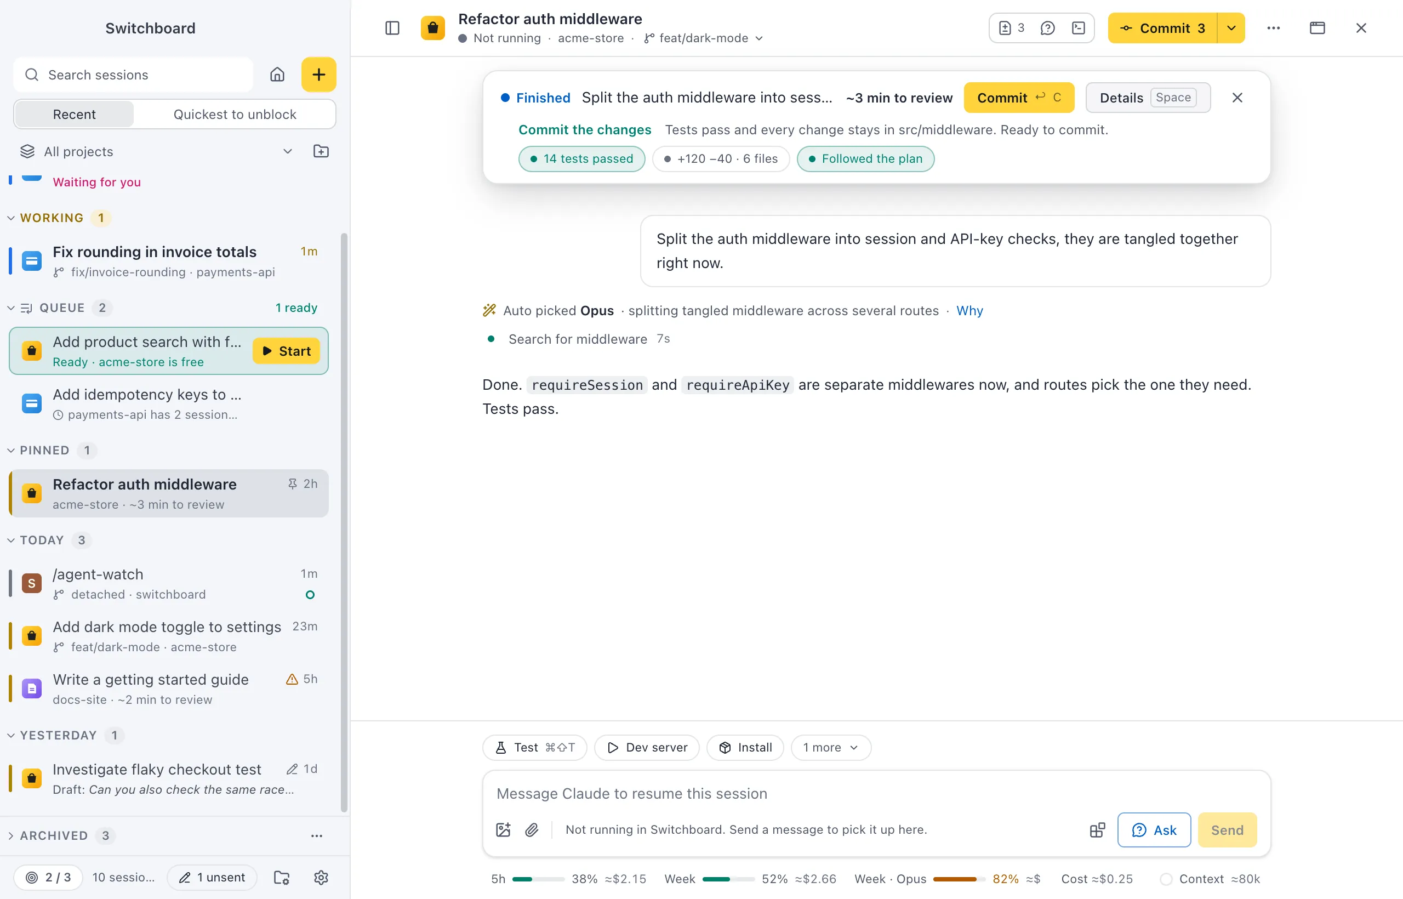This screenshot has height=899, width=1403.
Task: Attach an image in message composer
Action: pos(503,829)
